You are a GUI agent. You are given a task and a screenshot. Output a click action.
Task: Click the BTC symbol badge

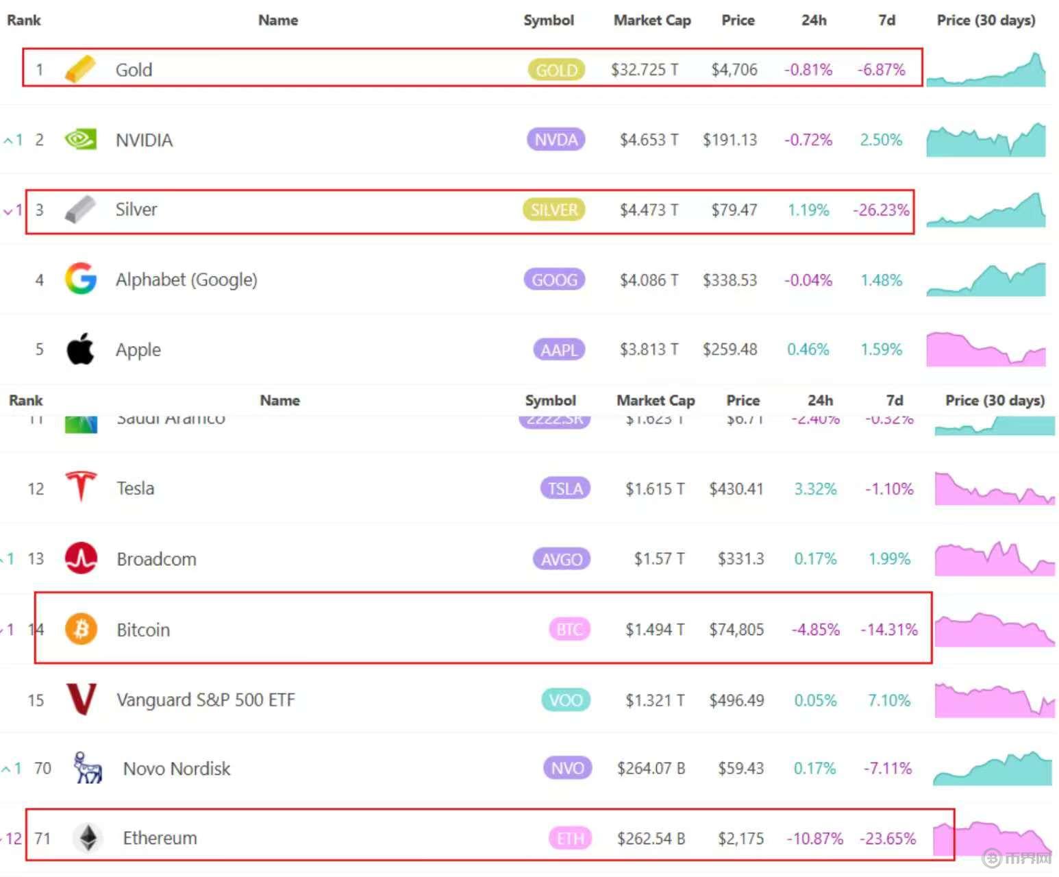[569, 629]
